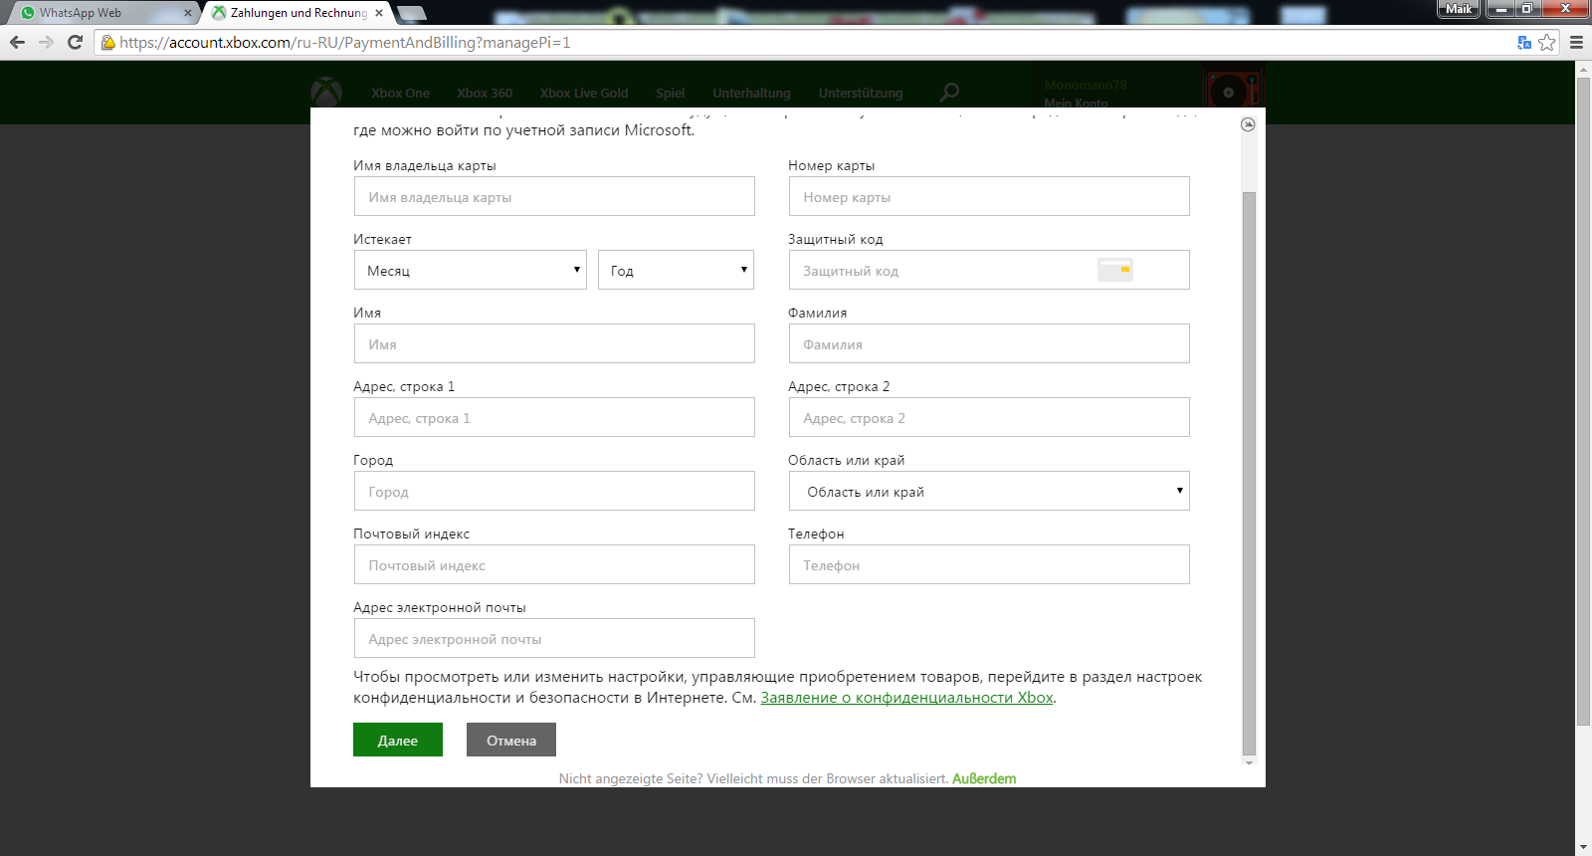Click the Адрес электронной почты field

tap(554, 638)
